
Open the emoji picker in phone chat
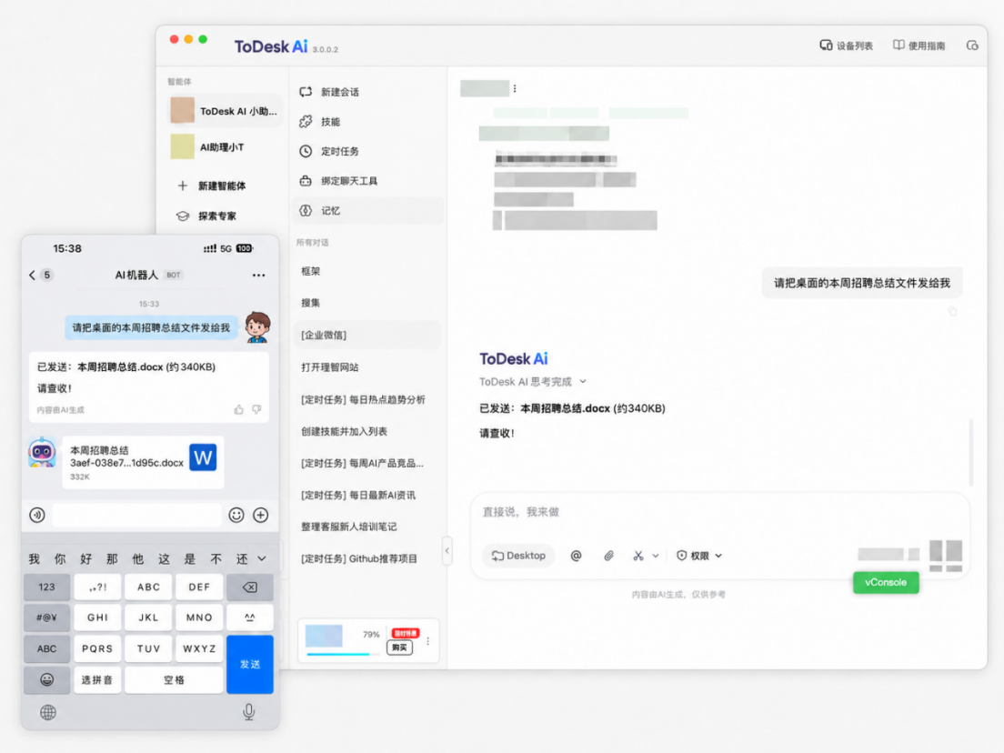coord(236,515)
